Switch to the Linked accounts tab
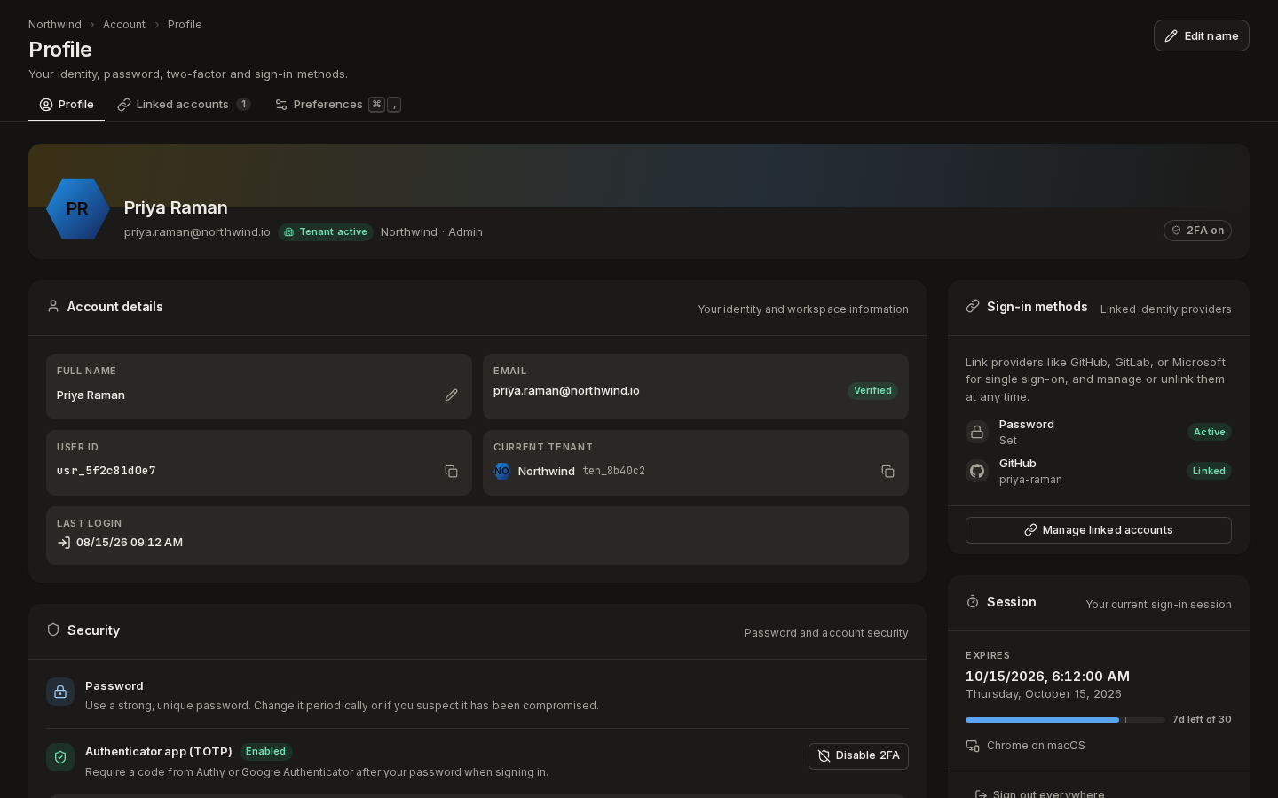The height and width of the screenshot is (798, 1278). [184, 105]
